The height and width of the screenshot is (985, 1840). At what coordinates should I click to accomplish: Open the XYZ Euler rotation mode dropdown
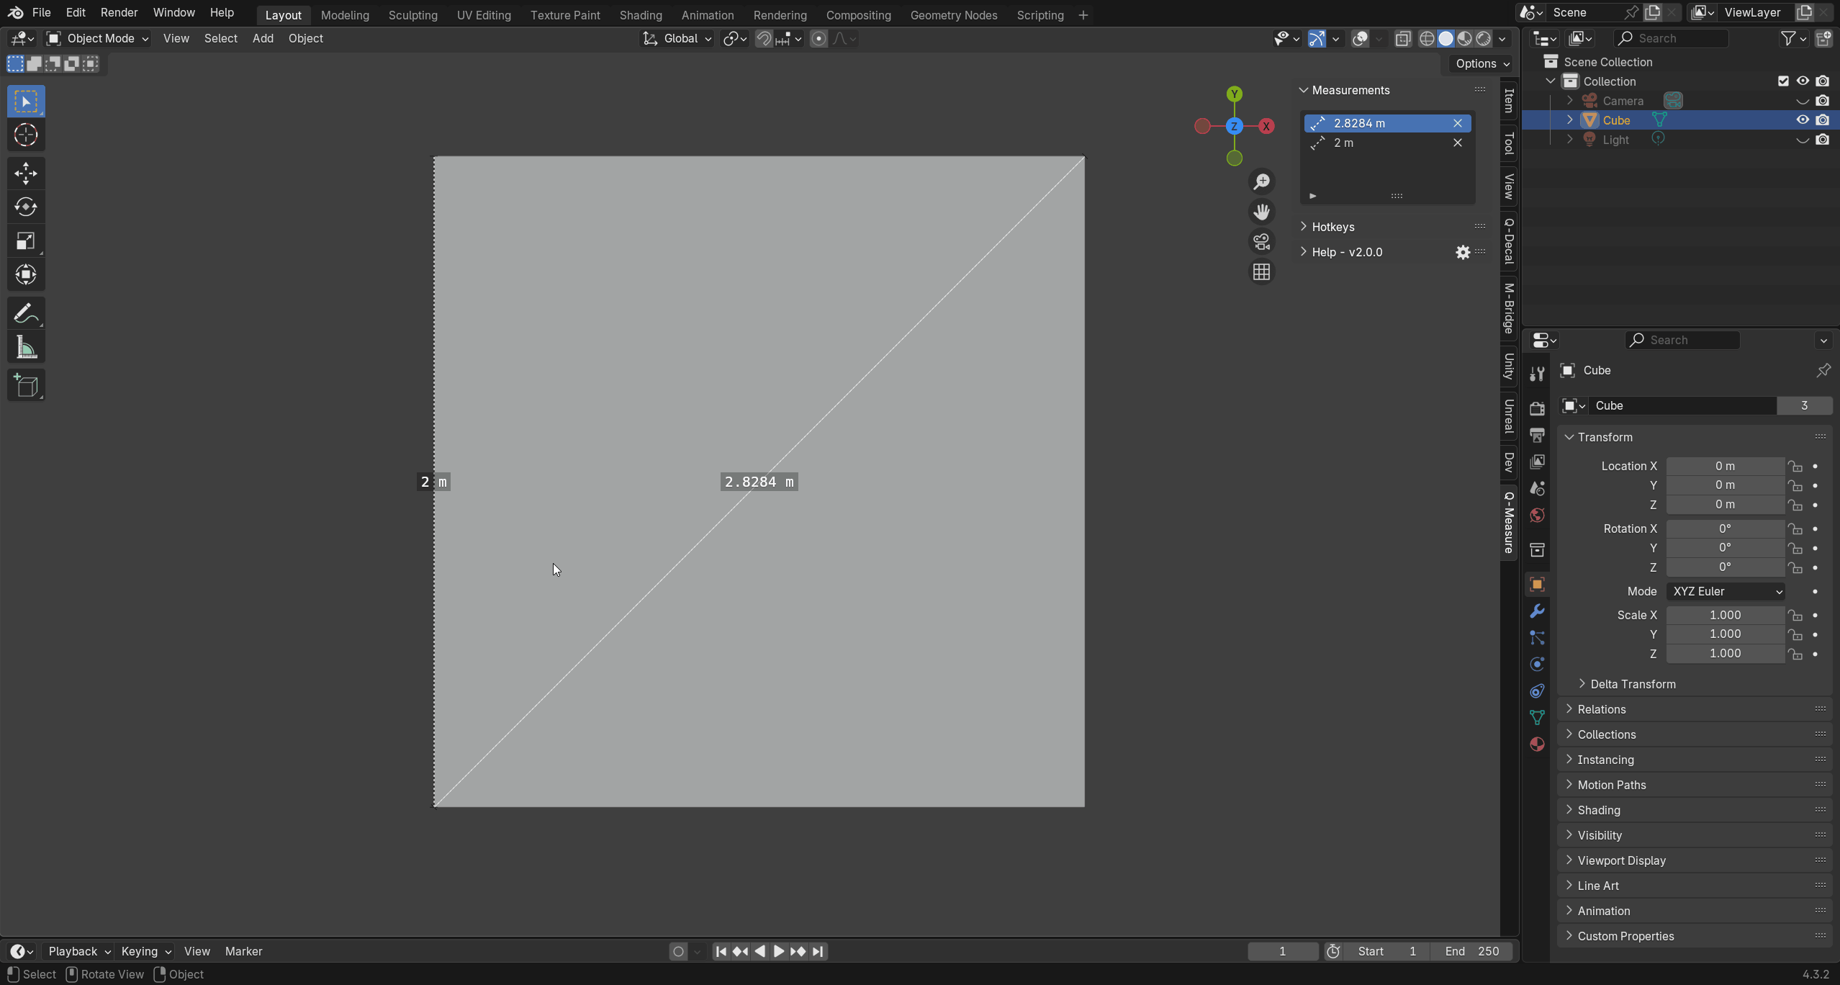tap(1726, 591)
